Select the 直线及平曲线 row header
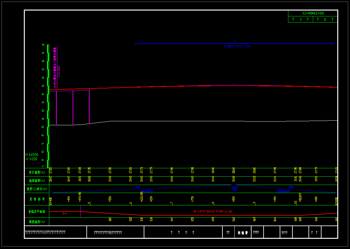Screen dimensions: 350x249 (x=37, y=212)
